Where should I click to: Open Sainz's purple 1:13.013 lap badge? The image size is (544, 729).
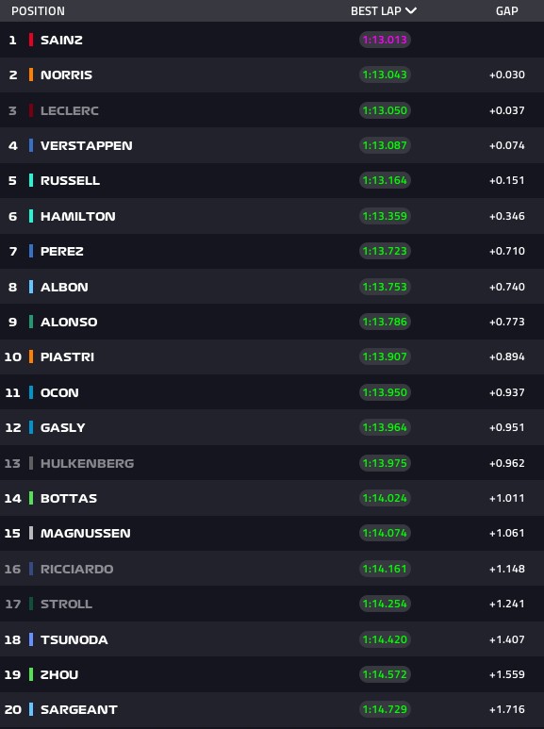click(385, 40)
